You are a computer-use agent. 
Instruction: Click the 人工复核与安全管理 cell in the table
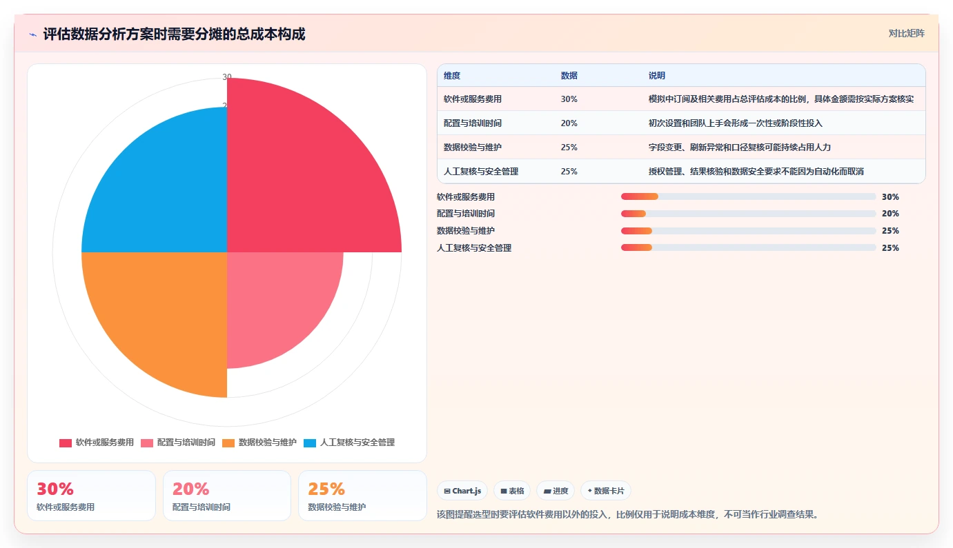(x=481, y=172)
